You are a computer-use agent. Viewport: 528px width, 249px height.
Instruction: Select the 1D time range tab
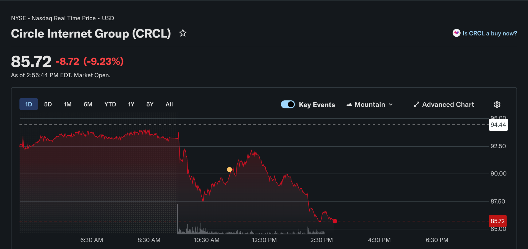coord(29,104)
